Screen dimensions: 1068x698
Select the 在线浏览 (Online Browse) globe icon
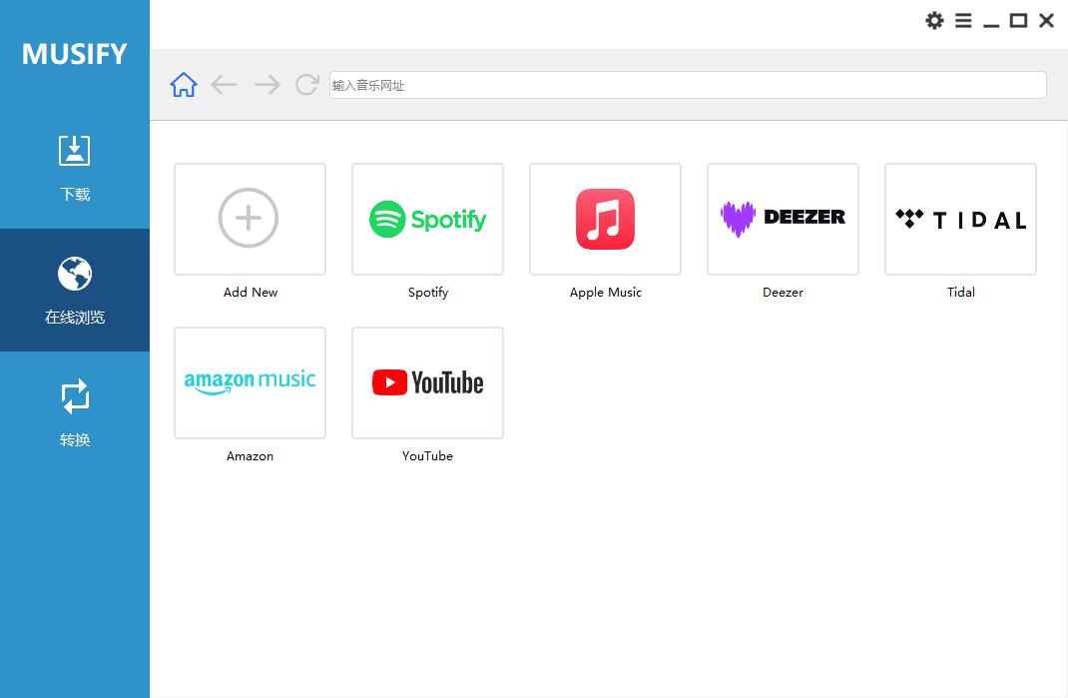tap(75, 273)
